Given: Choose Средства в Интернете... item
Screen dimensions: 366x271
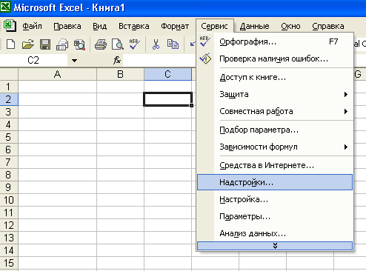Looking at the screenshot, I should coord(275,165).
